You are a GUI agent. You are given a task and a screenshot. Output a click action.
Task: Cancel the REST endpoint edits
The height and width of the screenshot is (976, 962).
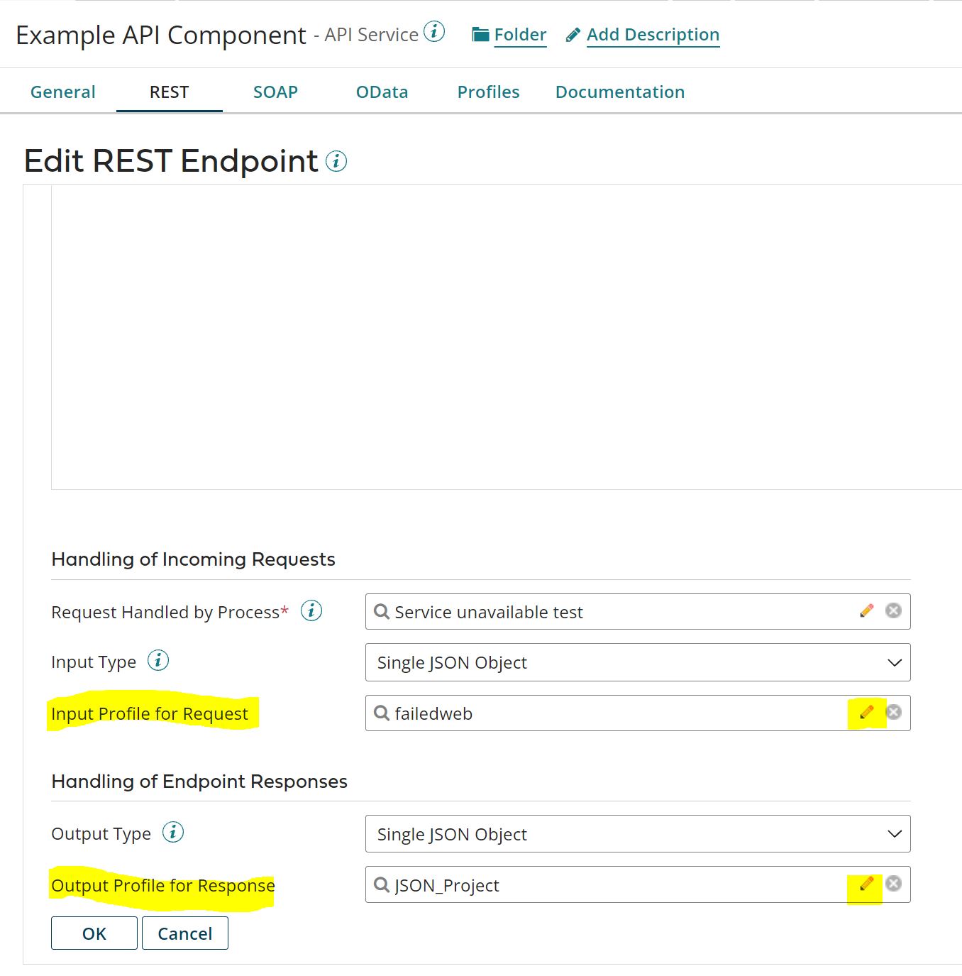[x=184, y=933]
